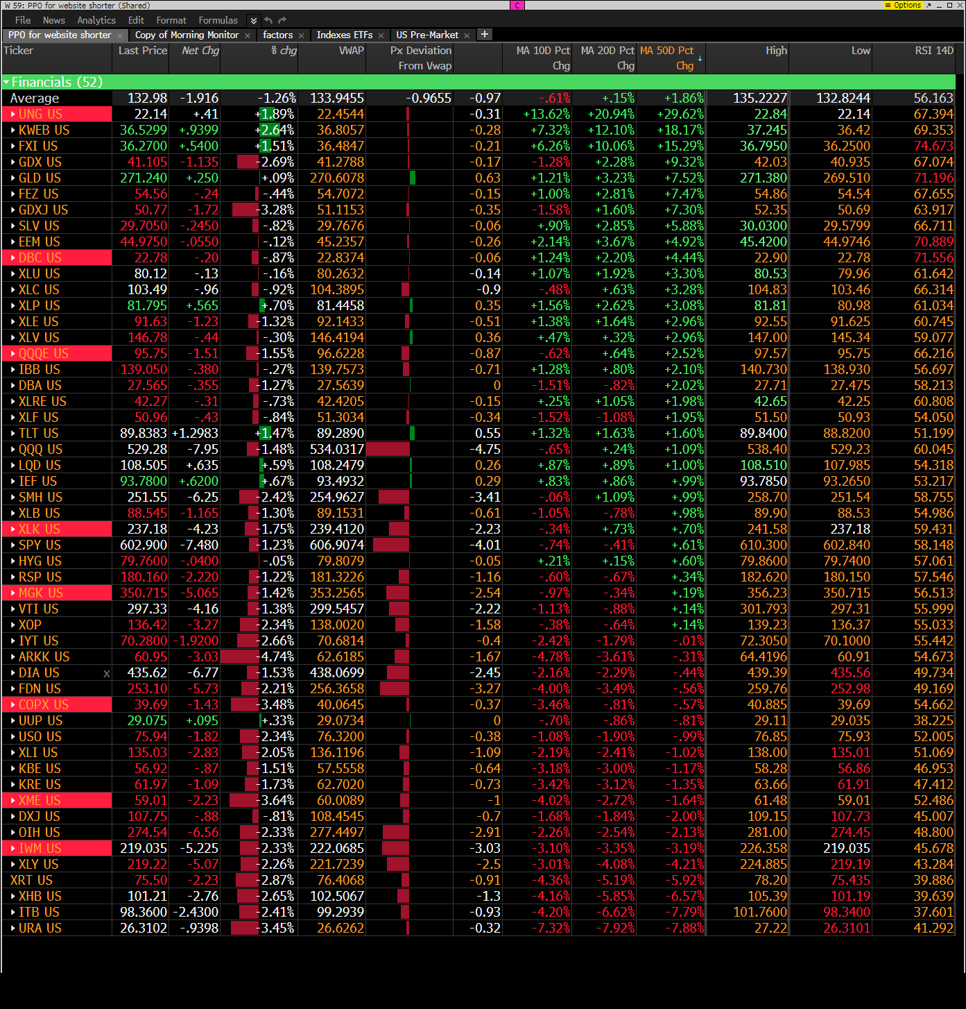The image size is (966, 1009).
Task: Expand the SPY US row
Action: click(13, 545)
